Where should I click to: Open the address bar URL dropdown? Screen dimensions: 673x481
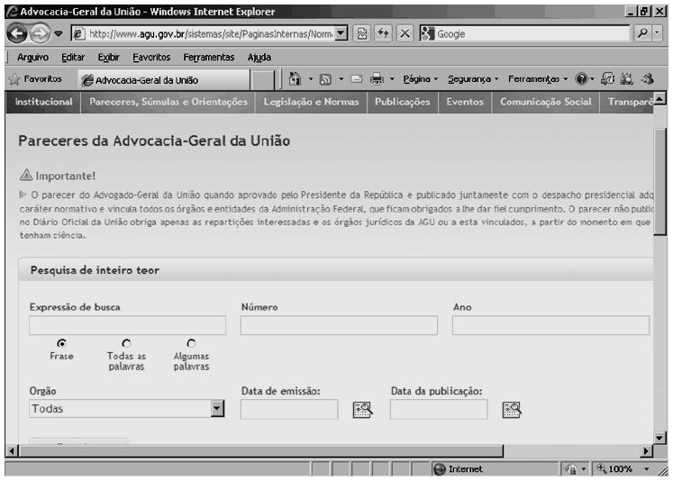[x=341, y=33]
